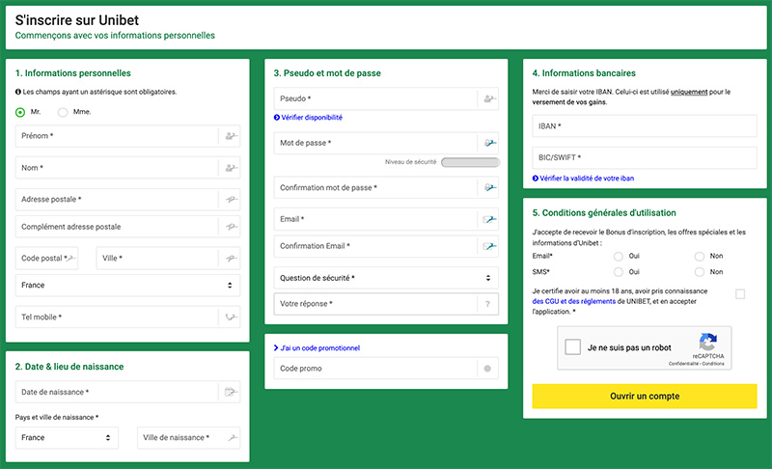This screenshot has width=772, height=469.
Task: Open the France country dropdown under address
Action: (x=127, y=286)
